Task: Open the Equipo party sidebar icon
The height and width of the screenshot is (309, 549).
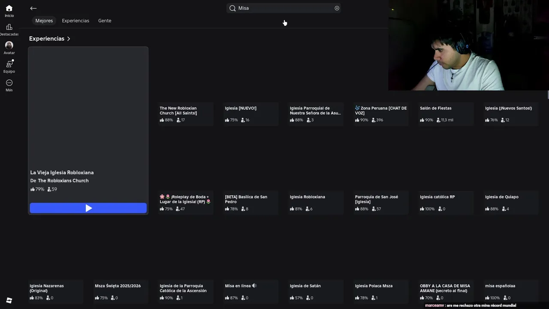Action: pyautogui.click(x=9, y=66)
